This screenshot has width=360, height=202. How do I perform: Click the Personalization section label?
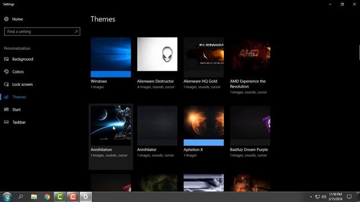tap(17, 48)
